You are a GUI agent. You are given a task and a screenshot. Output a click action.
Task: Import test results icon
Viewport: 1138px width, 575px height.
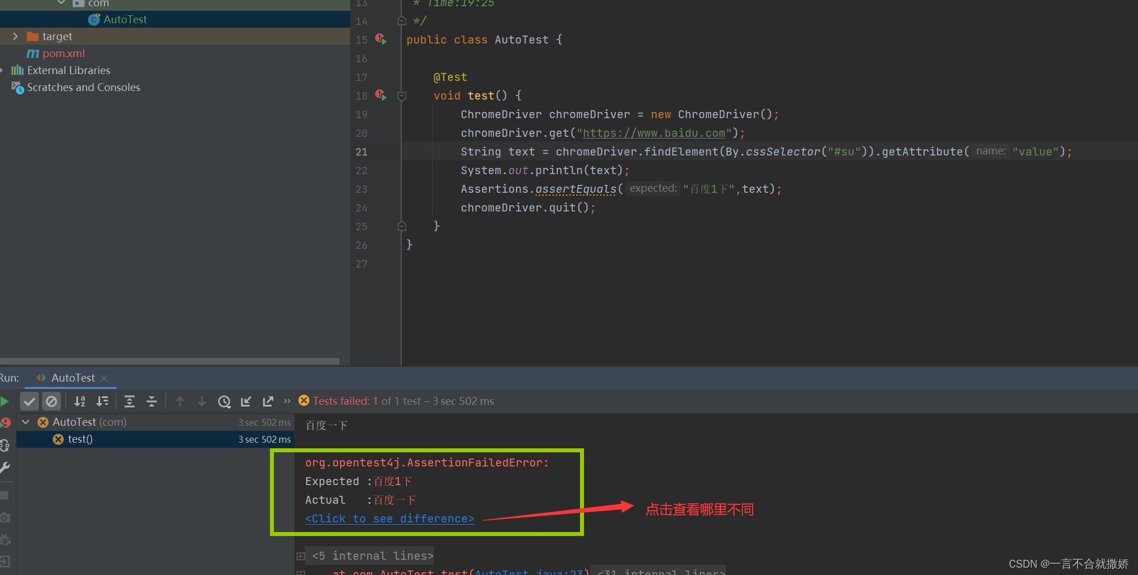click(246, 401)
